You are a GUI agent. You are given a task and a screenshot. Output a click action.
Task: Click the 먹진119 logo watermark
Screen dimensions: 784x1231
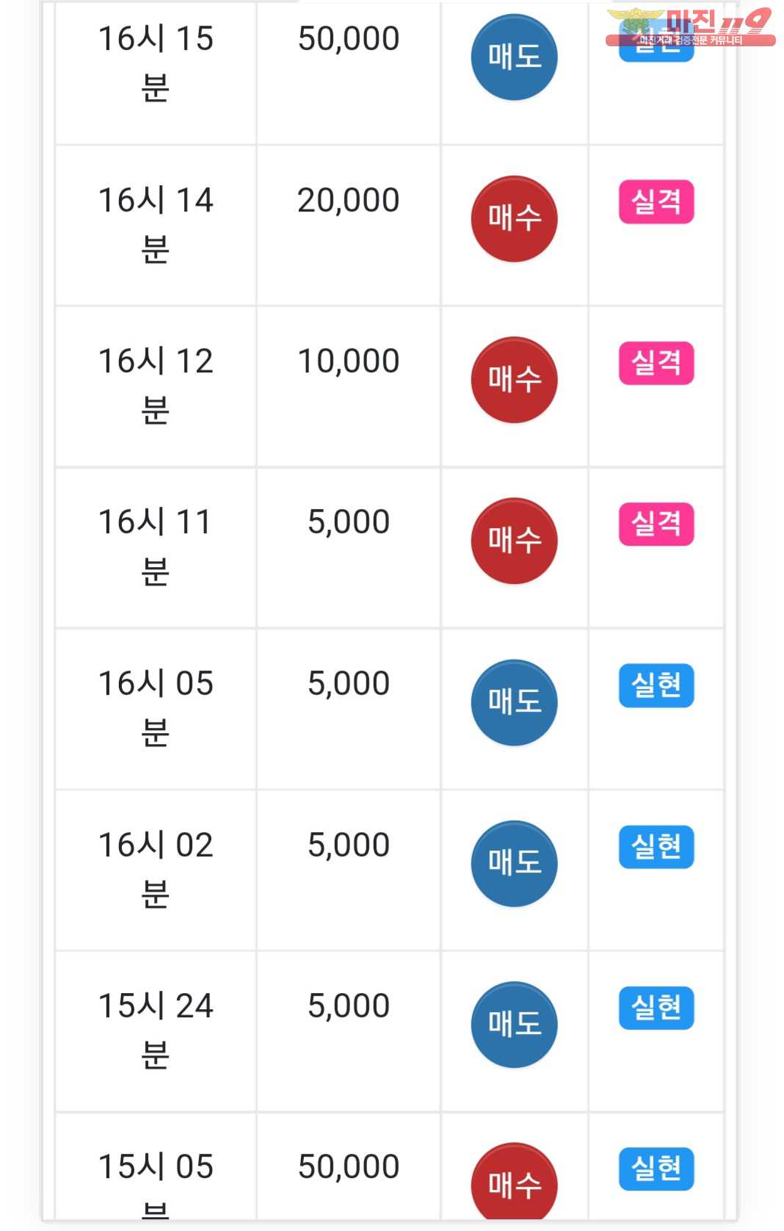click(x=690, y=26)
